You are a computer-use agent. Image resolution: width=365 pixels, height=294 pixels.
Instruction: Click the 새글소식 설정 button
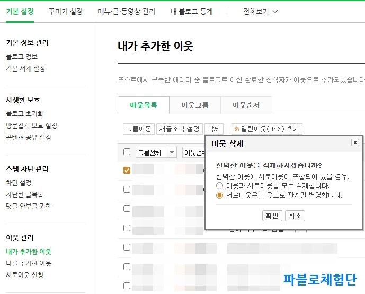[180, 129]
